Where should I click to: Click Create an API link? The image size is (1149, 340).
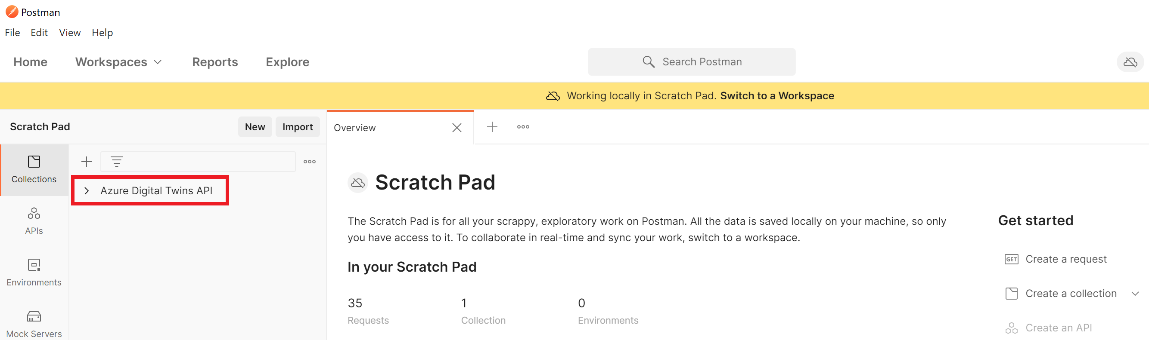pos(1059,328)
